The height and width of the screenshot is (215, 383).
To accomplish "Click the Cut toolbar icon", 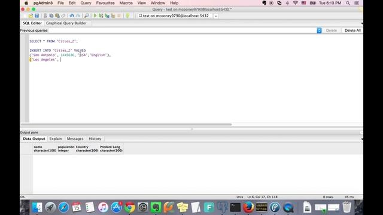I will (45, 16).
